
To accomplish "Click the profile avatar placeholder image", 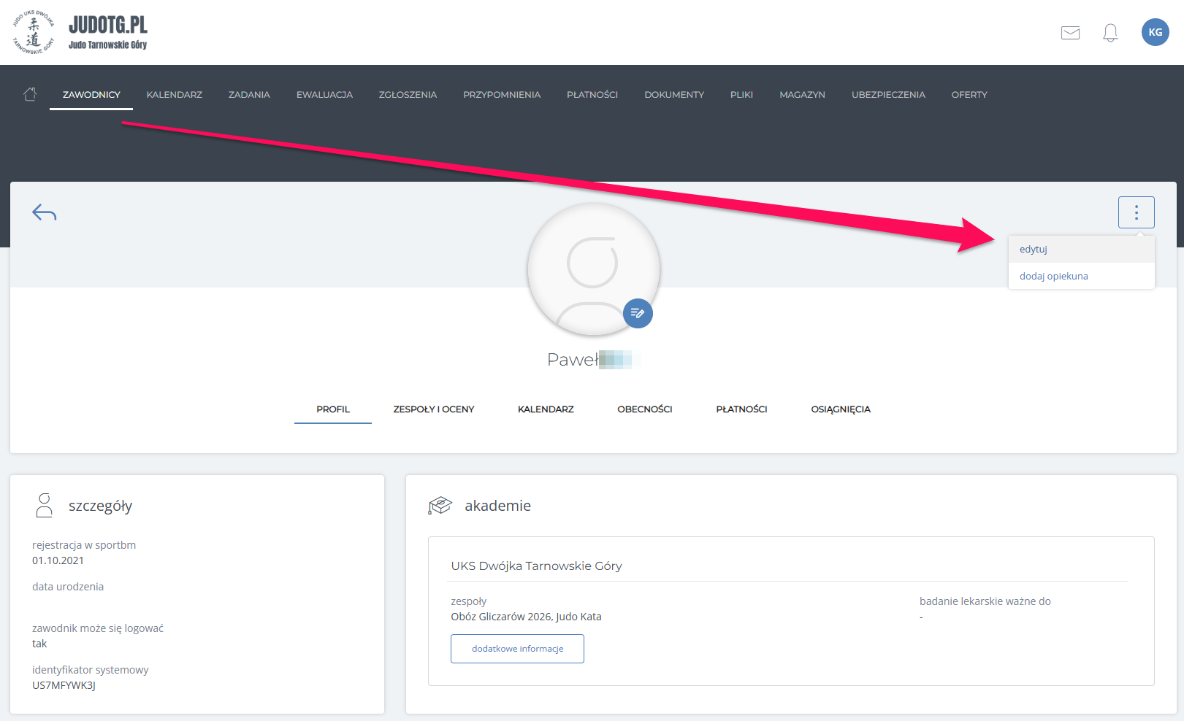I will coord(593,269).
